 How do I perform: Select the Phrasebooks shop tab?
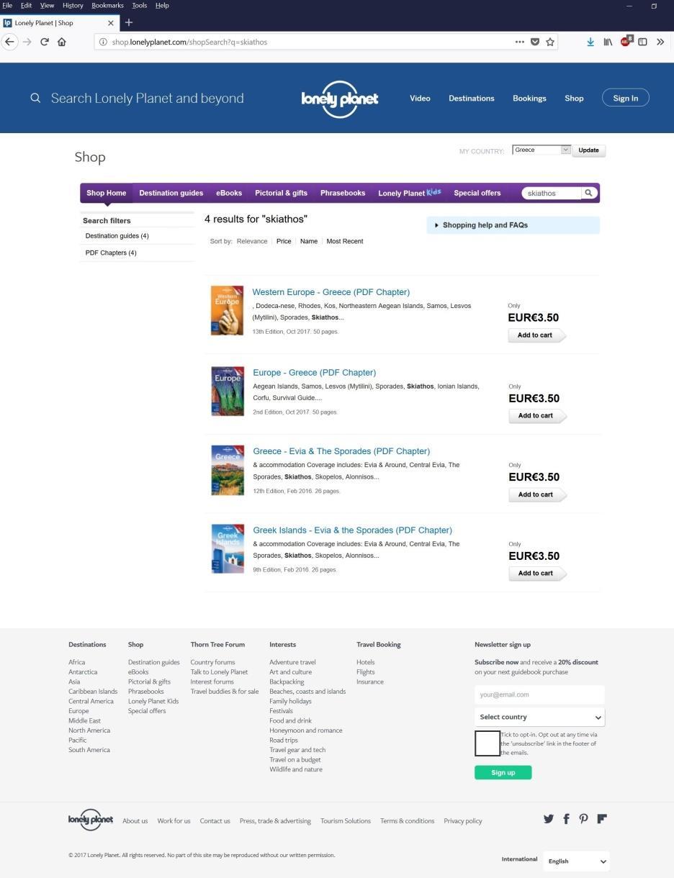pyautogui.click(x=343, y=193)
